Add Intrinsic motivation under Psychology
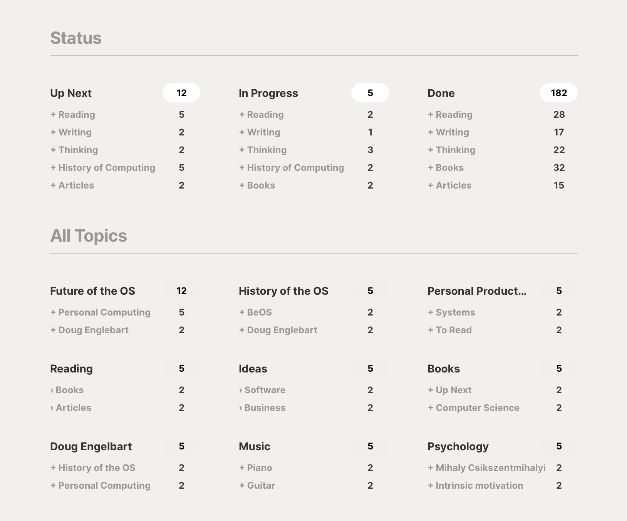The height and width of the screenshot is (521, 627). point(475,485)
